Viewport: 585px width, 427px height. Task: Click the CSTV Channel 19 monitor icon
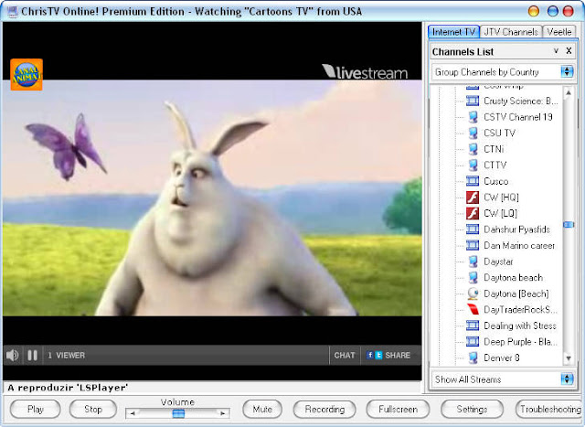(x=473, y=117)
